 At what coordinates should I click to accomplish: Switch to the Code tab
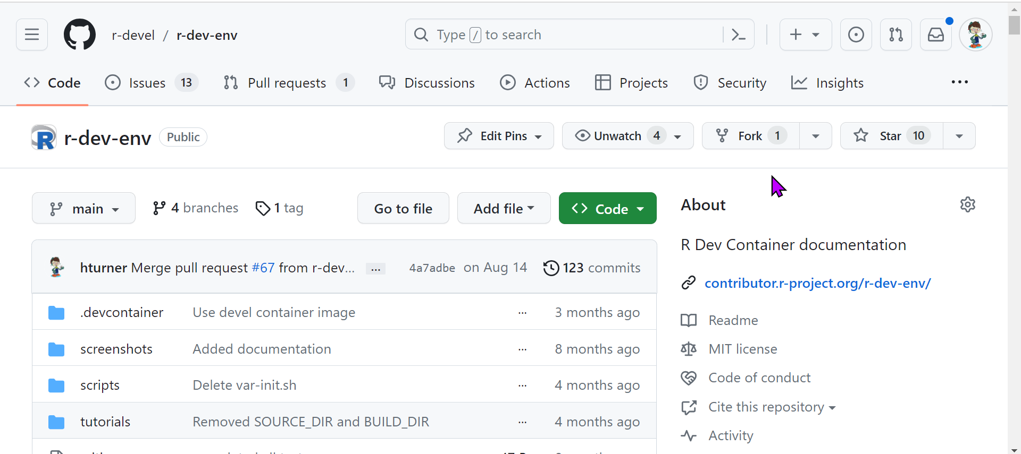(x=52, y=83)
